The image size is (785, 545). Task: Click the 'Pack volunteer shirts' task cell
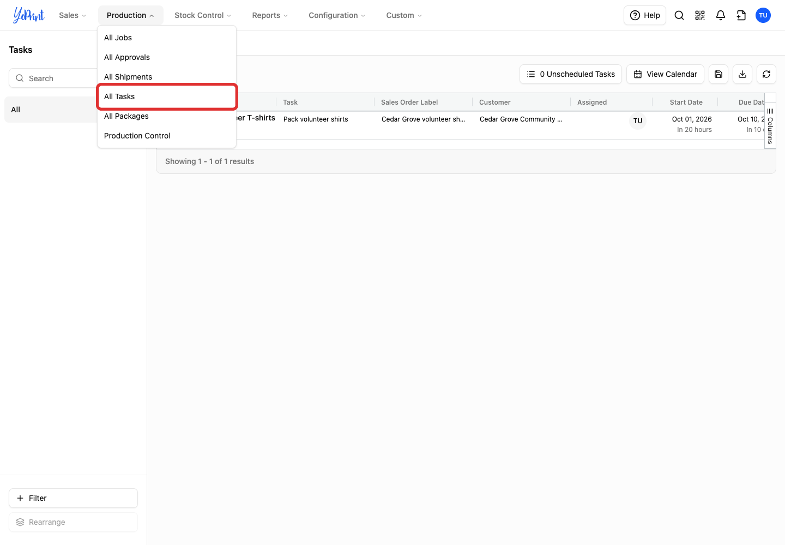click(316, 119)
